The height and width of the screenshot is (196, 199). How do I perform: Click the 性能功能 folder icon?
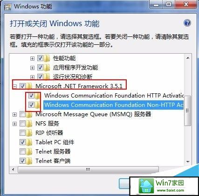pyautogui.click(x=47, y=58)
